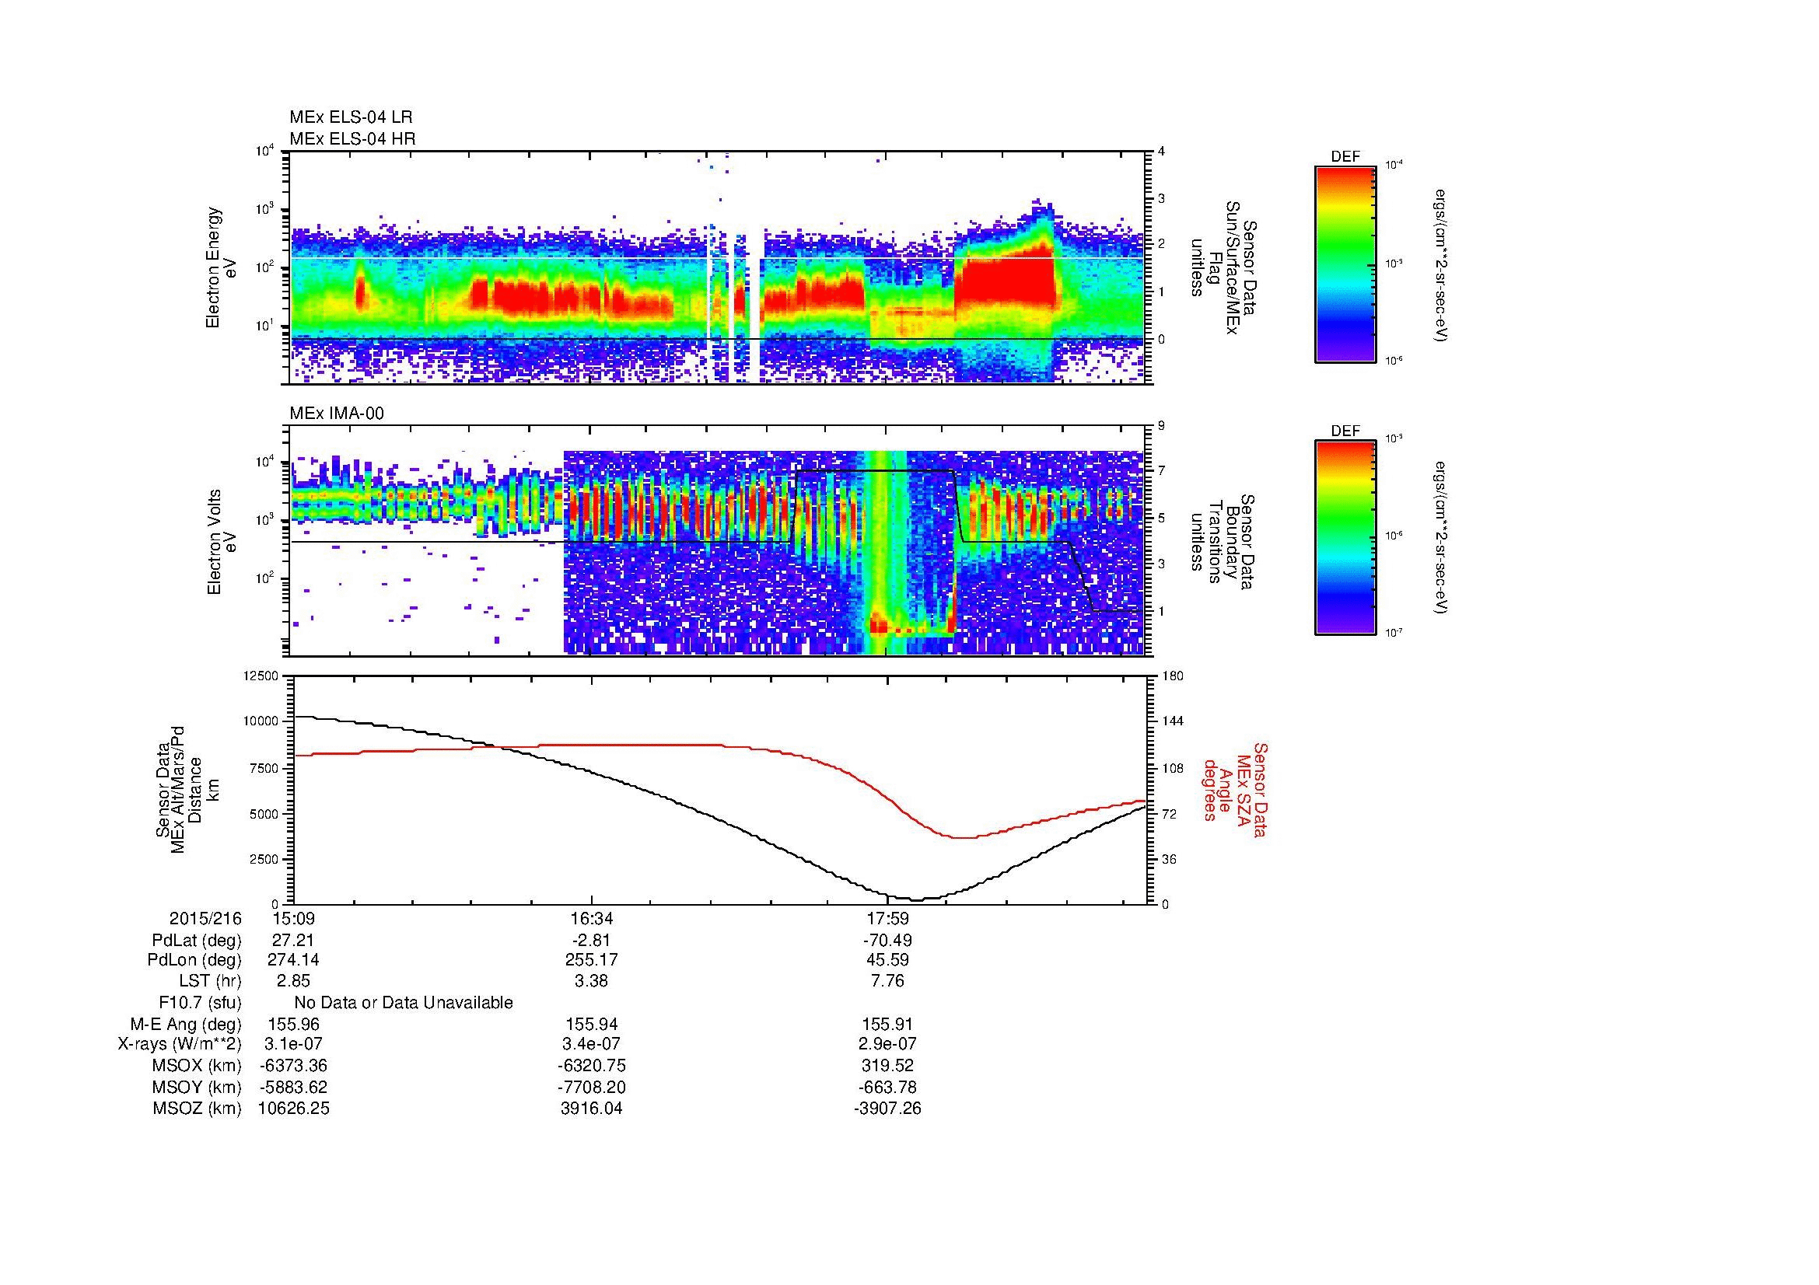Click the 'MSOY (km)' row label
The width and height of the screenshot is (1819, 1285).
[x=197, y=1087]
